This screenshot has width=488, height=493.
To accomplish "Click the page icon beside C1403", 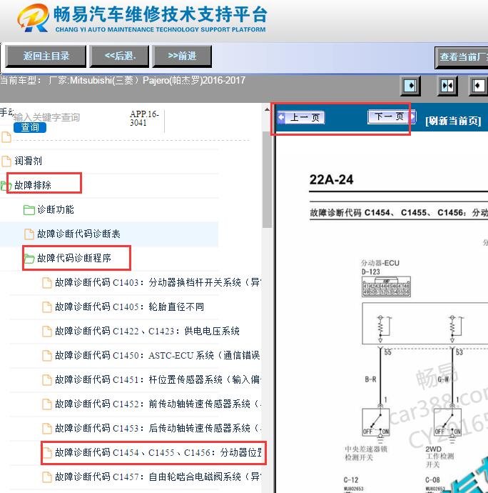I will (x=47, y=283).
